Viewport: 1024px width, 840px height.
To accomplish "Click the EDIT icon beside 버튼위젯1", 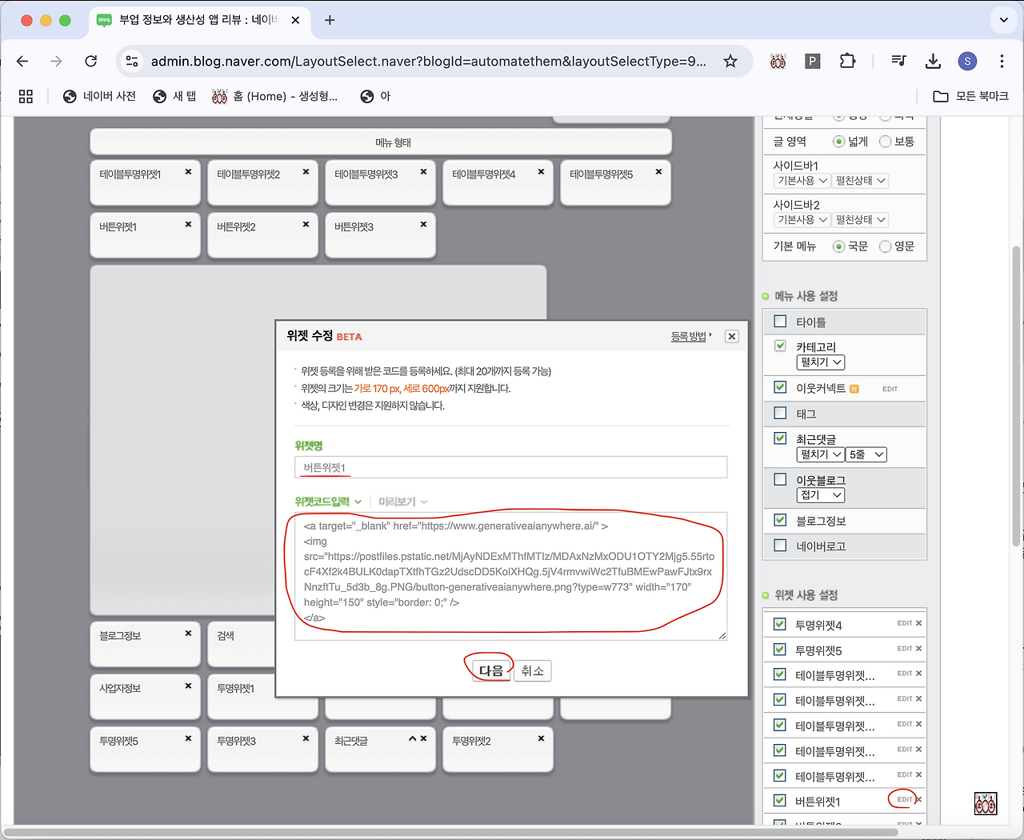I will click(904, 799).
